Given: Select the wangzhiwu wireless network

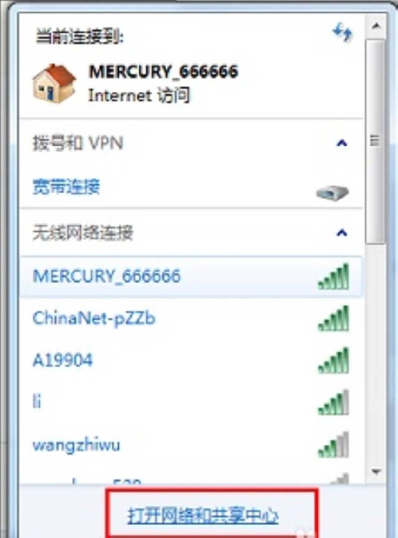Looking at the screenshot, I should 191,445.
